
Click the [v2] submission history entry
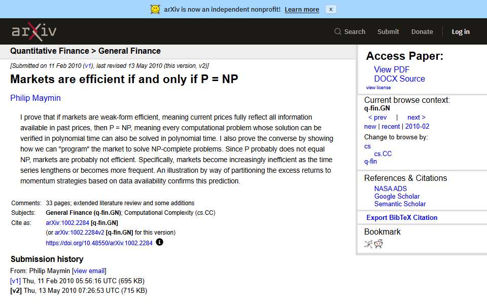tap(79, 291)
